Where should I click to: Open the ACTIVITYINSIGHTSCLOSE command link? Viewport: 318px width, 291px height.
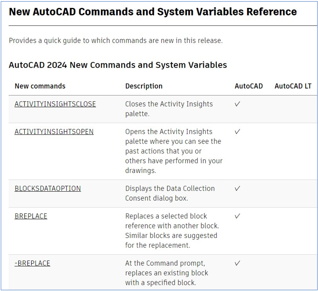click(x=55, y=104)
